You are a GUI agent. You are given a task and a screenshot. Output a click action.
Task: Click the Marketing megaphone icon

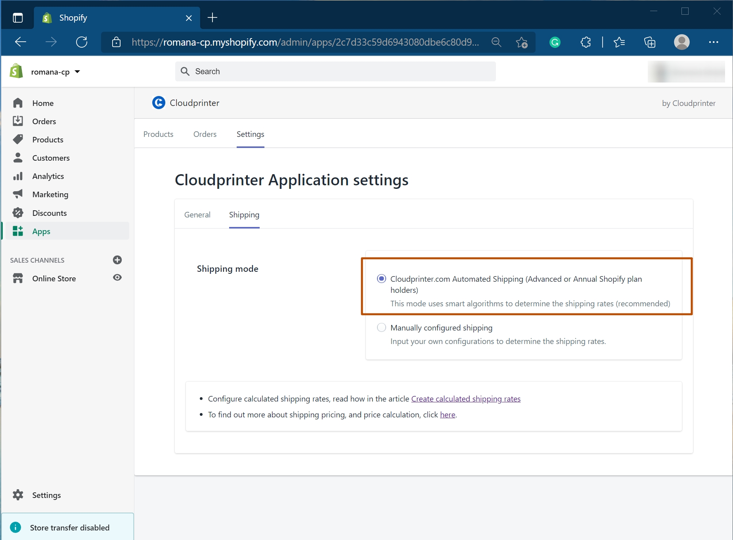pyautogui.click(x=18, y=194)
